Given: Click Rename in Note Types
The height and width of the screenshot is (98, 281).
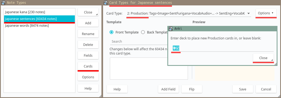Looking at the screenshot, I should 88,34.
